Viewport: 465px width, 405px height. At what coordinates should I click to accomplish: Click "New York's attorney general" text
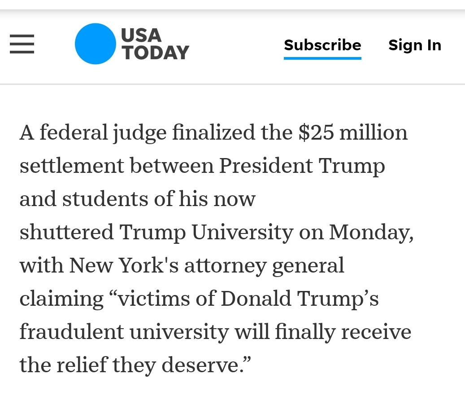pyautogui.click(x=207, y=265)
